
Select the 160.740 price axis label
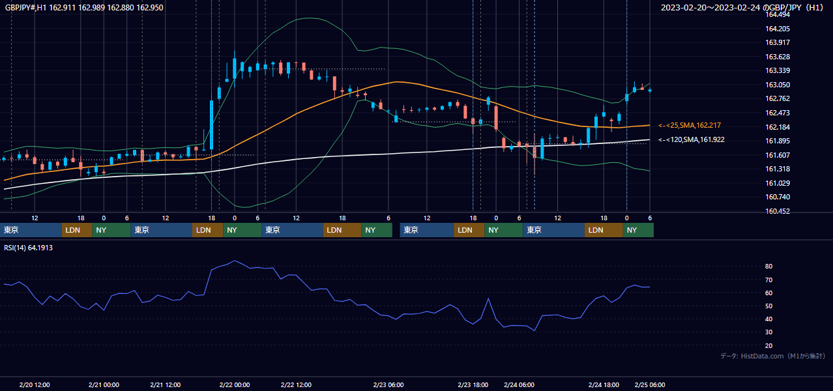778,197
